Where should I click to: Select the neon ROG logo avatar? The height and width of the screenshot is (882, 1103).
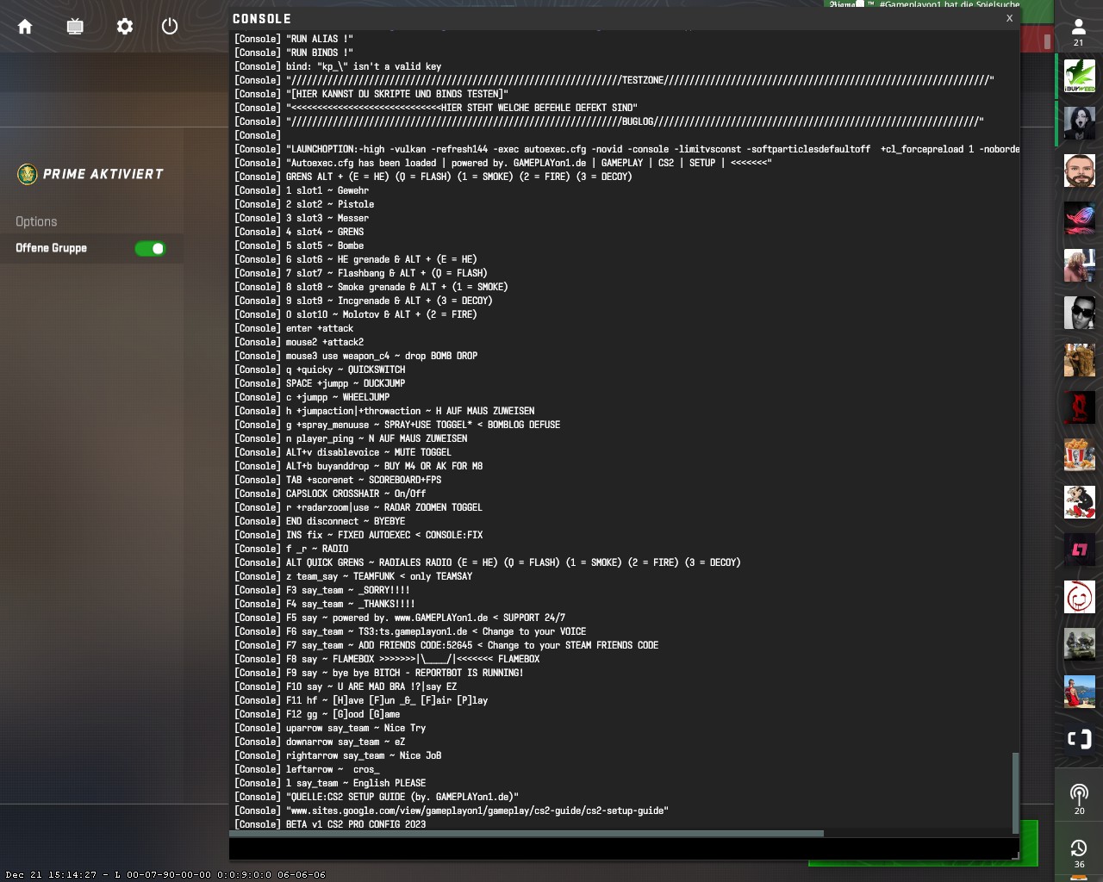point(1080,218)
